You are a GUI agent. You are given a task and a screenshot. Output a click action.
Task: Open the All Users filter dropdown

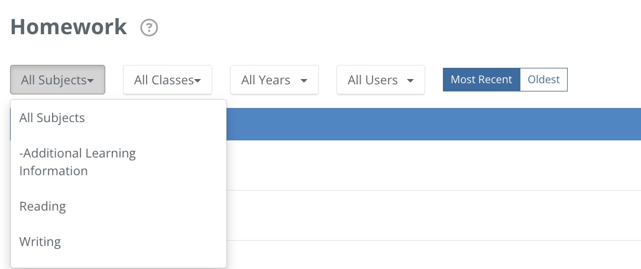[380, 80]
